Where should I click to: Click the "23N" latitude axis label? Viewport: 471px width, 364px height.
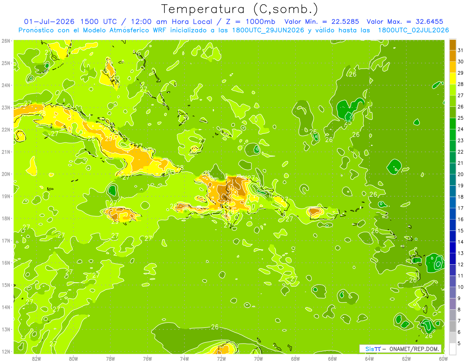[6, 107]
